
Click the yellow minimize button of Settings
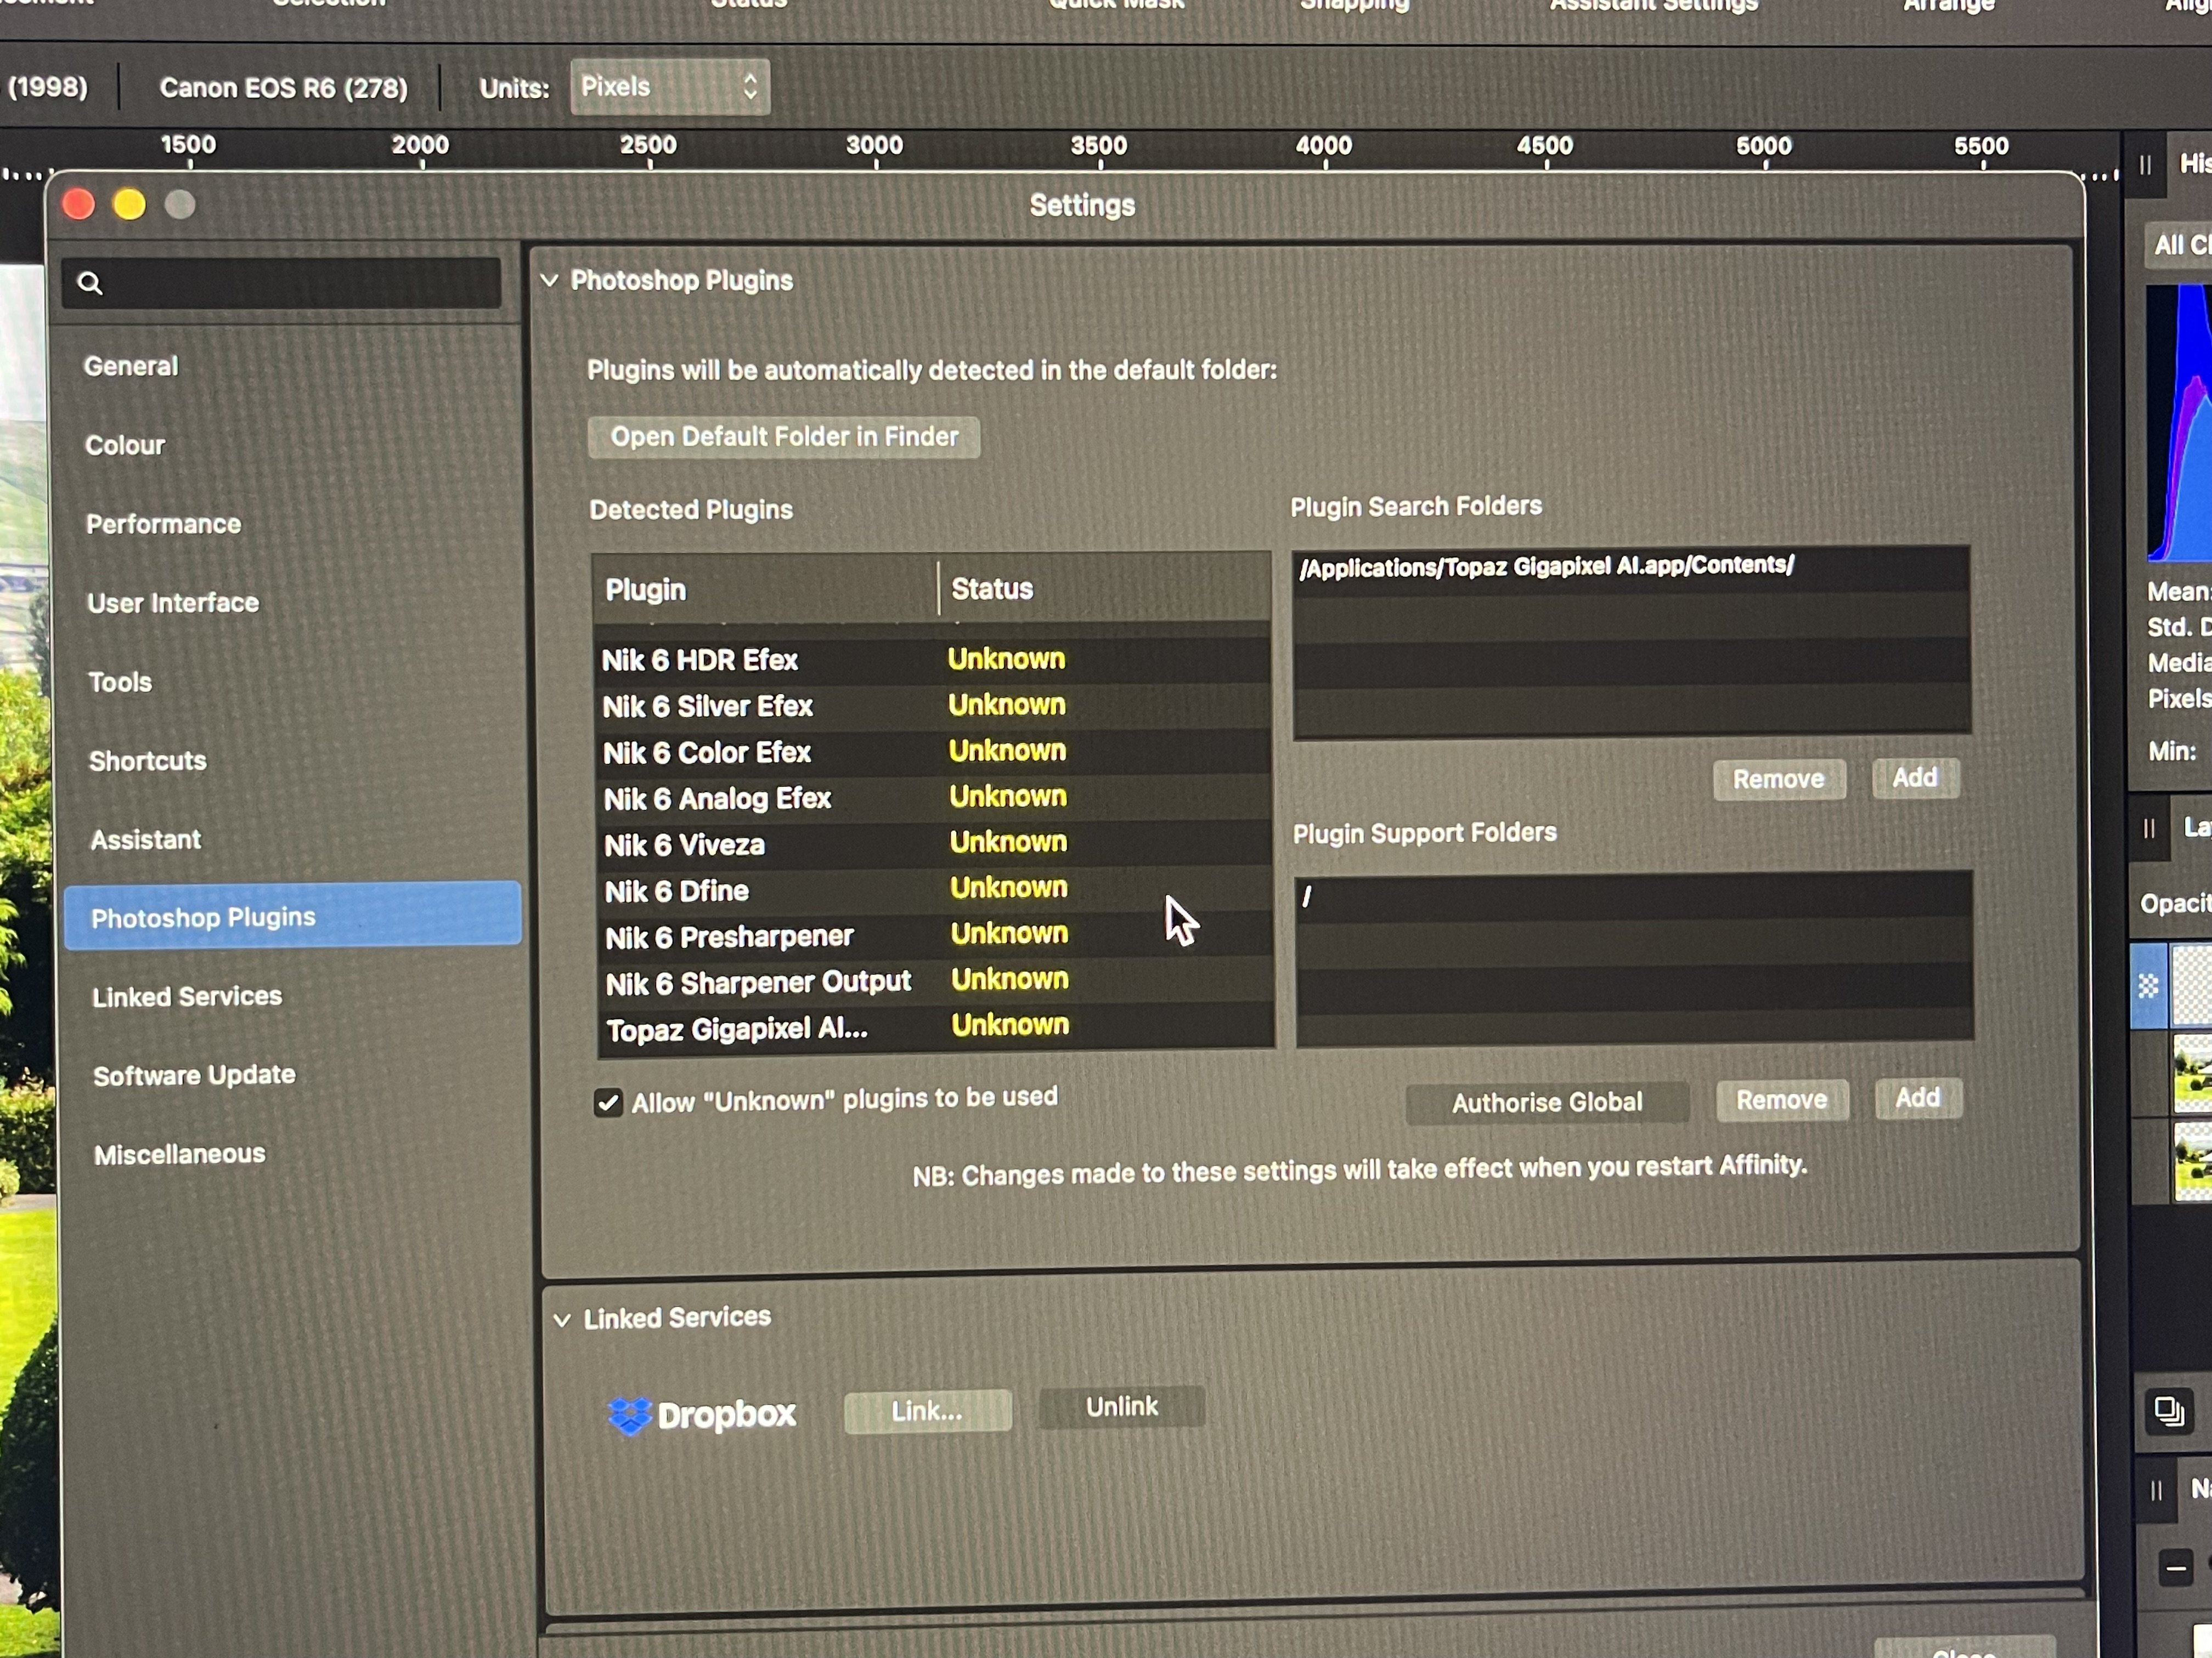click(129, 205)
